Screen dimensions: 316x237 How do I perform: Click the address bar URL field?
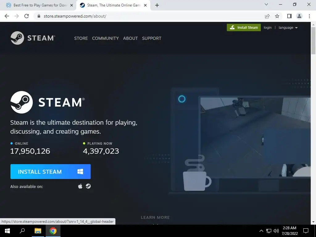pyautogui.click(x=149, y=16)
